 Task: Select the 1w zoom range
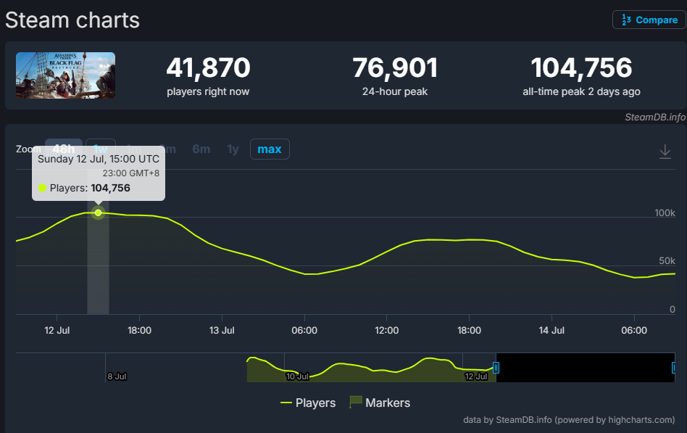(x=101, y=149)
